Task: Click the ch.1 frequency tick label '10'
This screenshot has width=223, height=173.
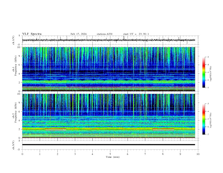Action: point(19,47)
